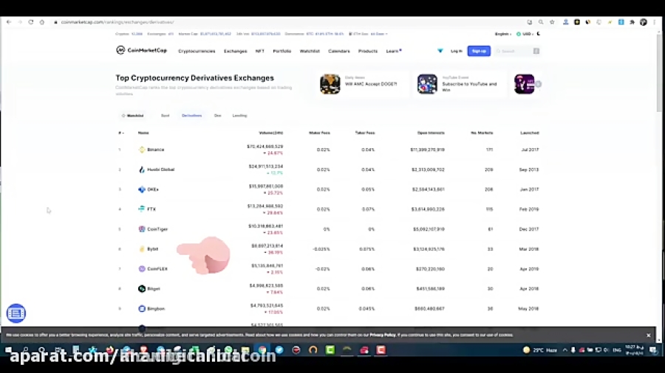
Task: Click the OKEx exchange icon
Action: click(x=142, y=189)
